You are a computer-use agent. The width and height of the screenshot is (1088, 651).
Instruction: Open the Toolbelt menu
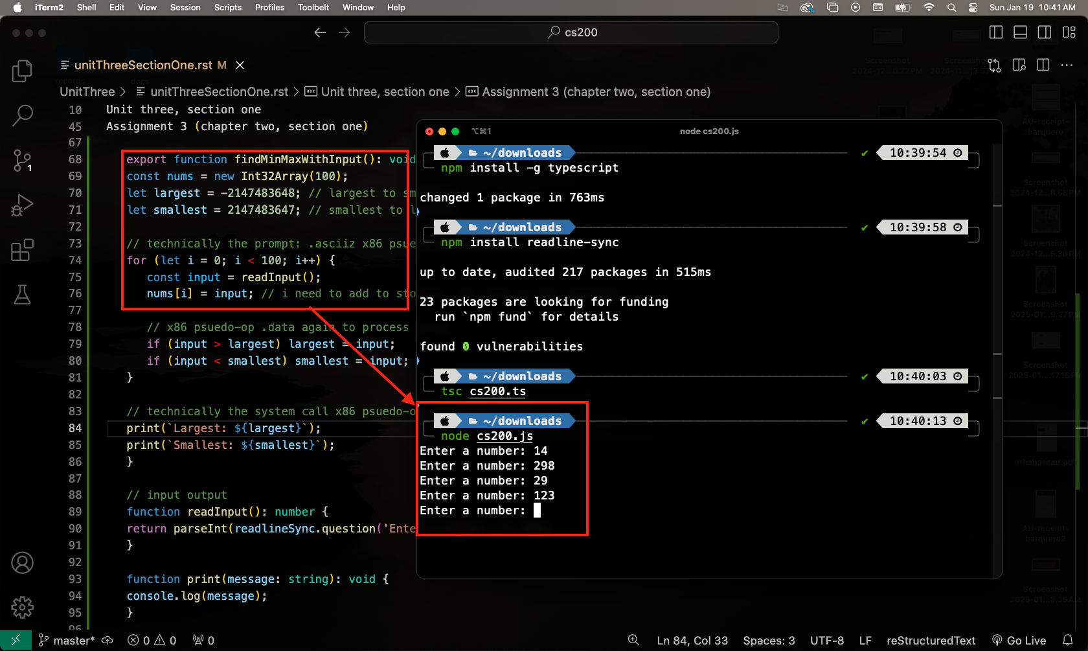313,7
